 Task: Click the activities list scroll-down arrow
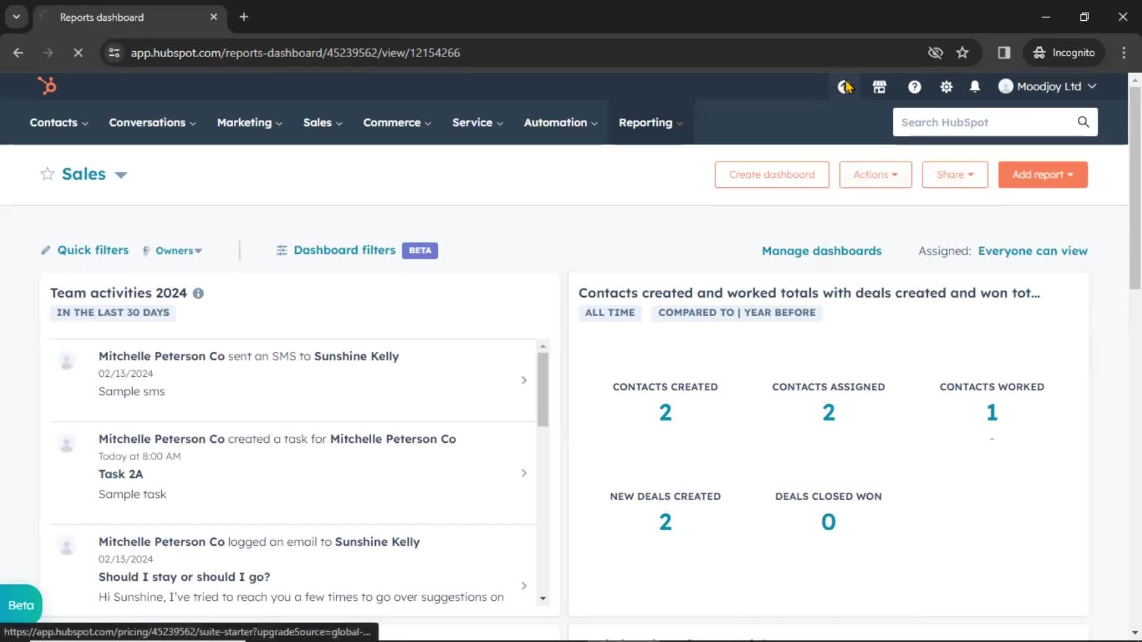[542, 599]
